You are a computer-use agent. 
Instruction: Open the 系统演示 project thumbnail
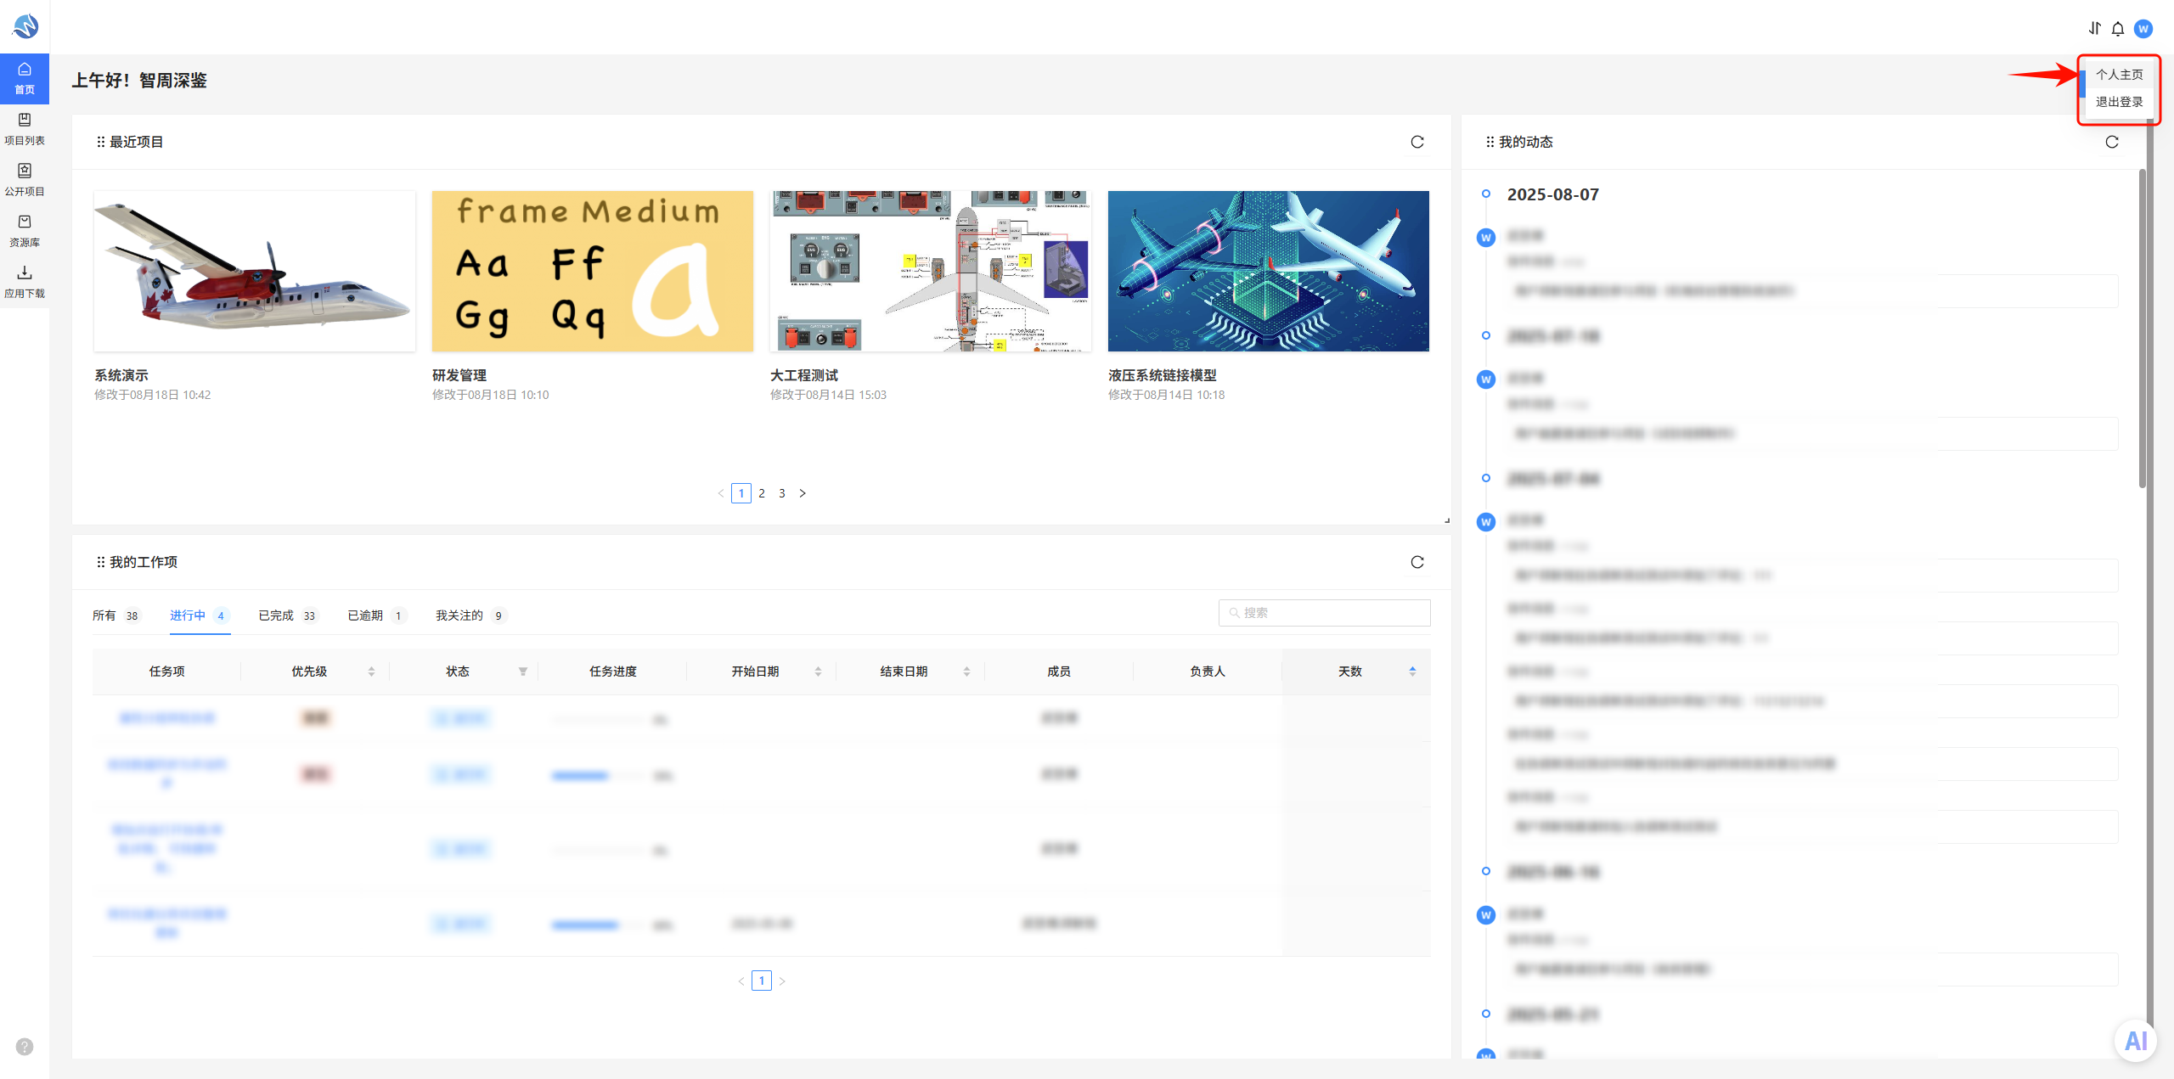[255, 271]
